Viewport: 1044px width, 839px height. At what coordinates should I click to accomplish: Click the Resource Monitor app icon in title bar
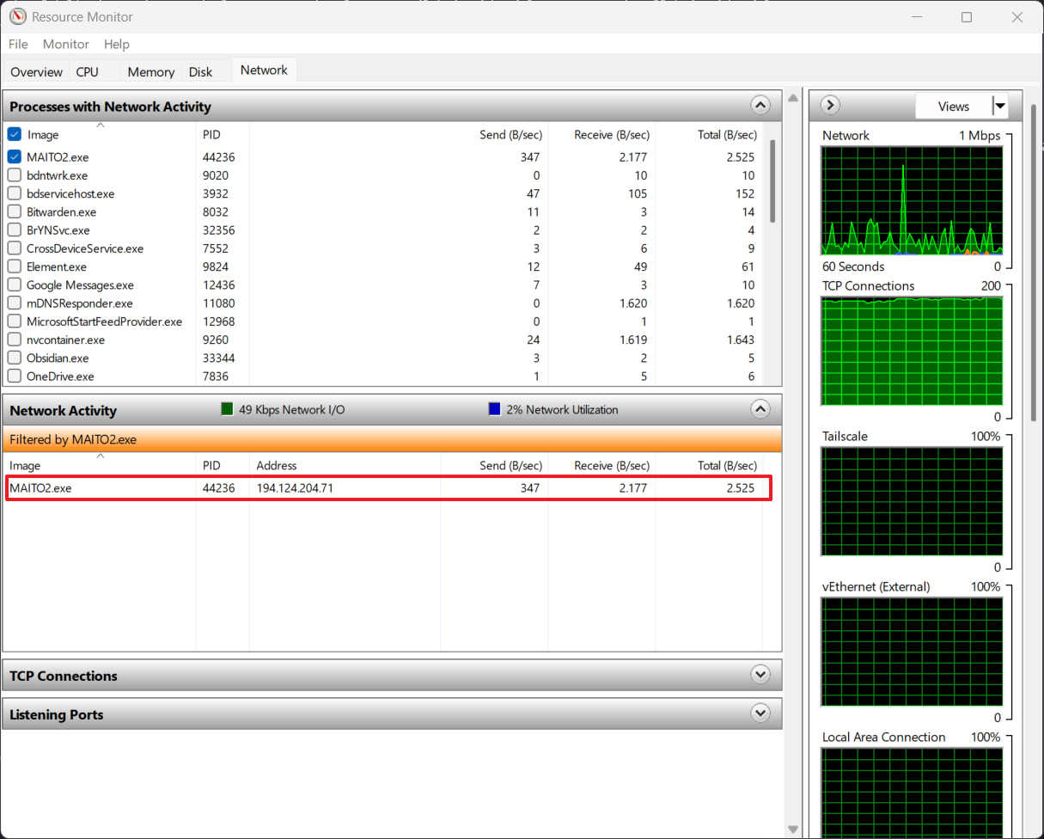point(17,16)
